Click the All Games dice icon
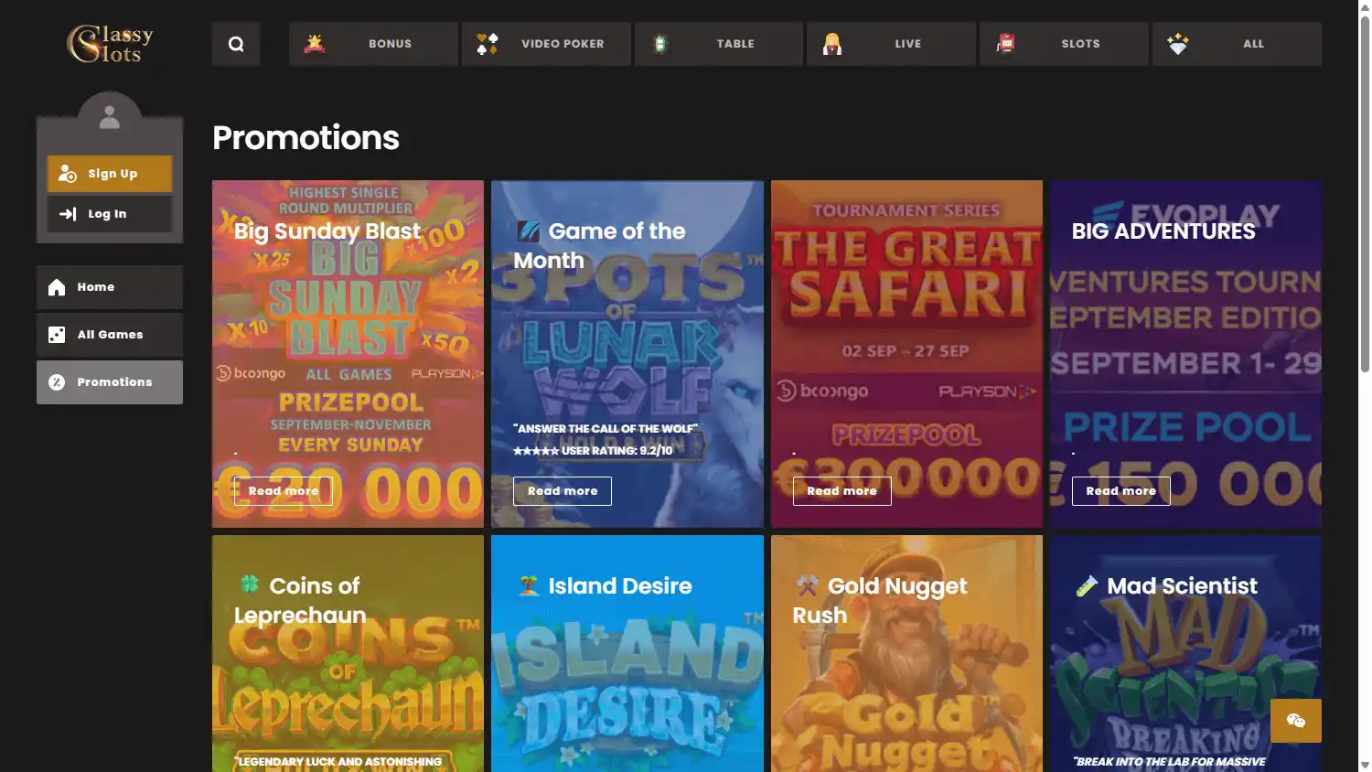The image size is (1372, 772). click(x=57, y=335)
